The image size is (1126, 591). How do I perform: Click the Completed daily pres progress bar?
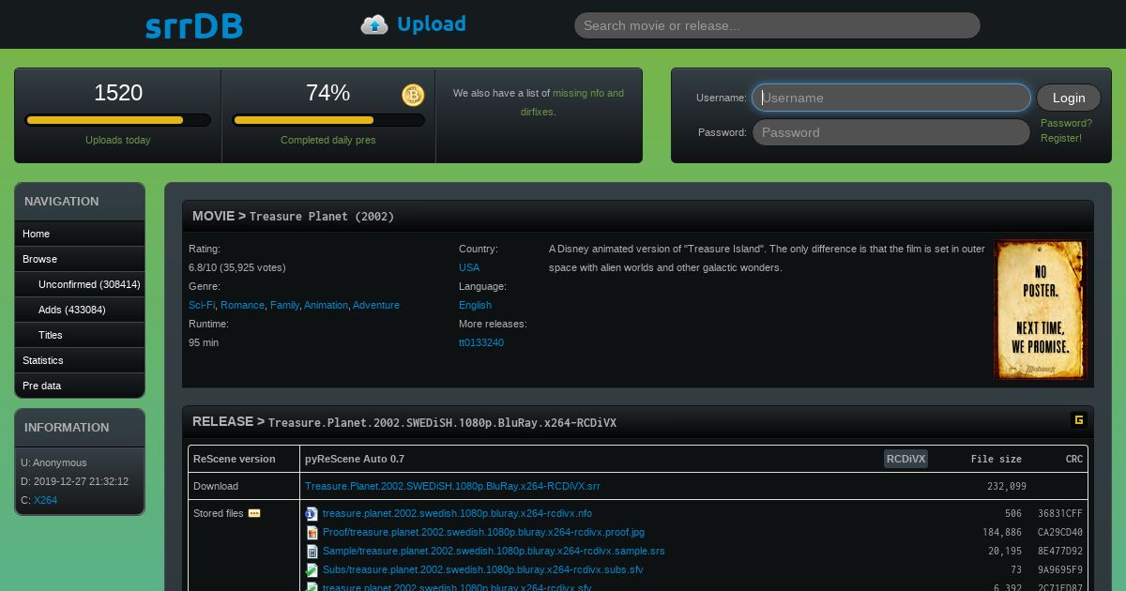click(328, 120)
